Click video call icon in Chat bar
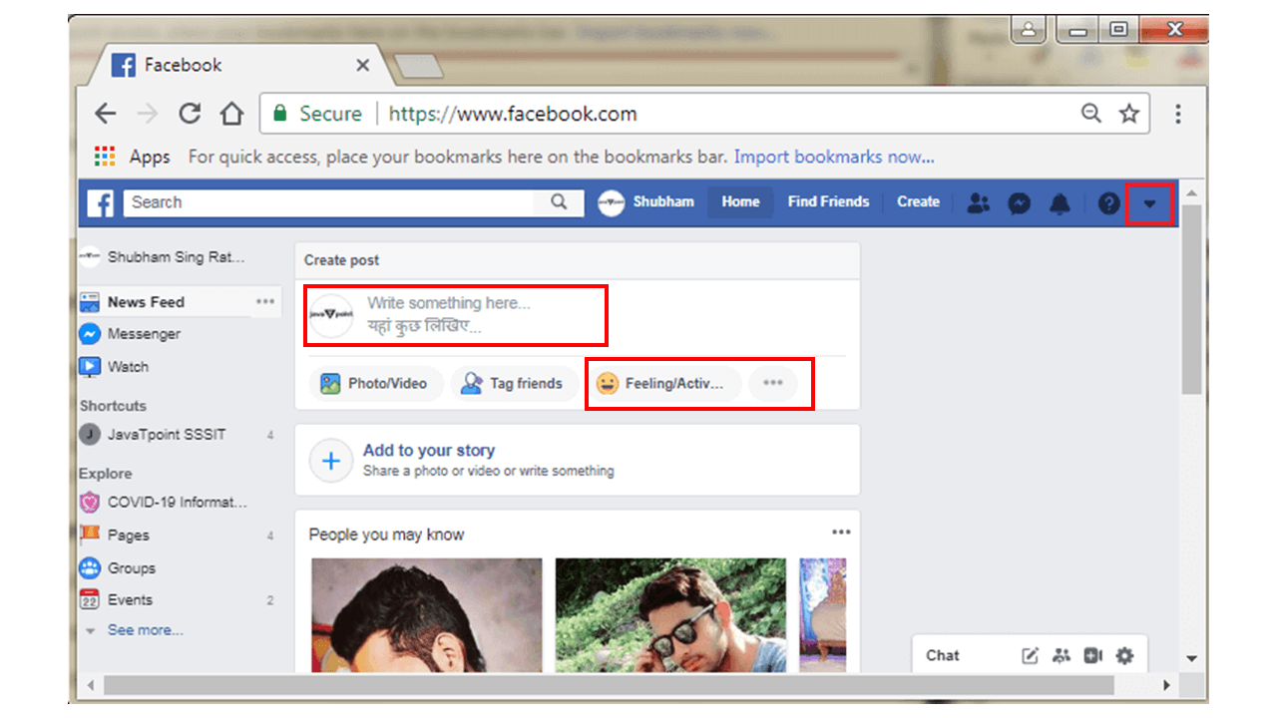This screenshot has width=1277, height=718. click(1093, 655)
